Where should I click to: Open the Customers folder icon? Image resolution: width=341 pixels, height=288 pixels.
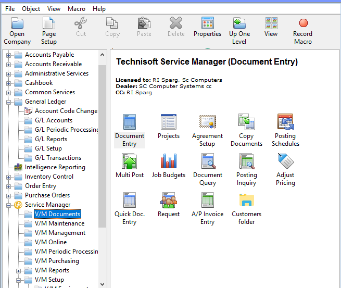pos(246,201)
